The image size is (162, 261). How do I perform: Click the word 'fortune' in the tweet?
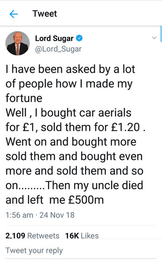pos(24,98)
